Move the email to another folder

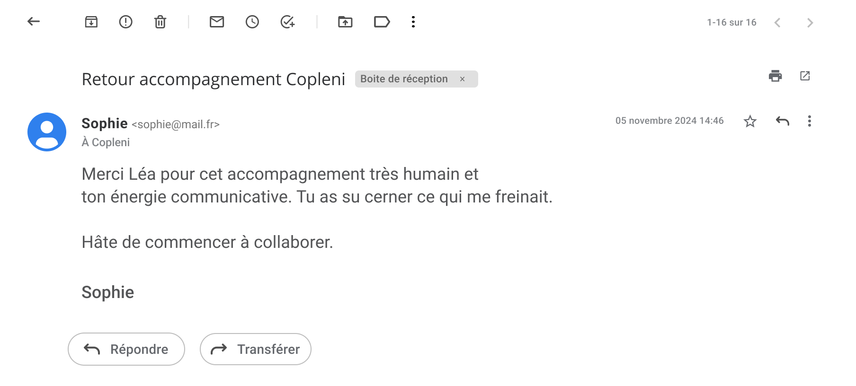tap(345, 22)
